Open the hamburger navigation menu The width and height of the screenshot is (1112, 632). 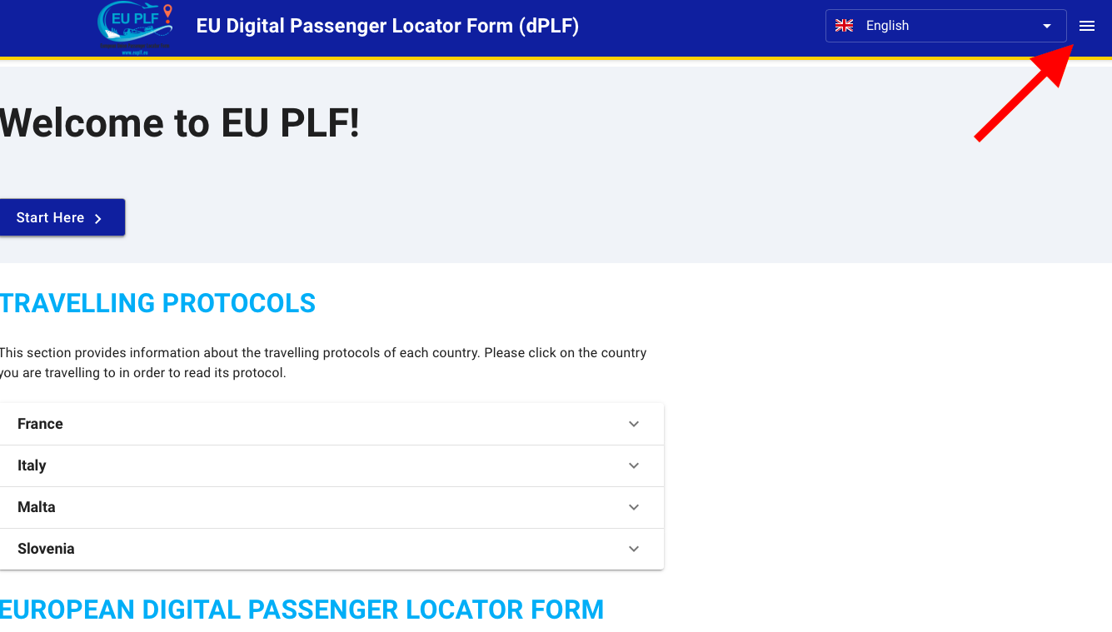click(x=1086, y=26)
